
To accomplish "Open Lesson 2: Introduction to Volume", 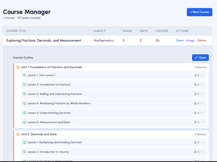I will tap(113, 152).
